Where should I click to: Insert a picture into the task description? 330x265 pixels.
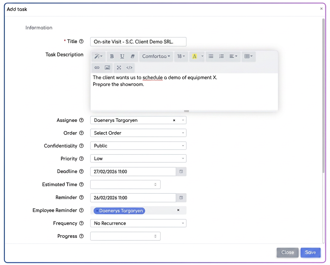point(107,68)
